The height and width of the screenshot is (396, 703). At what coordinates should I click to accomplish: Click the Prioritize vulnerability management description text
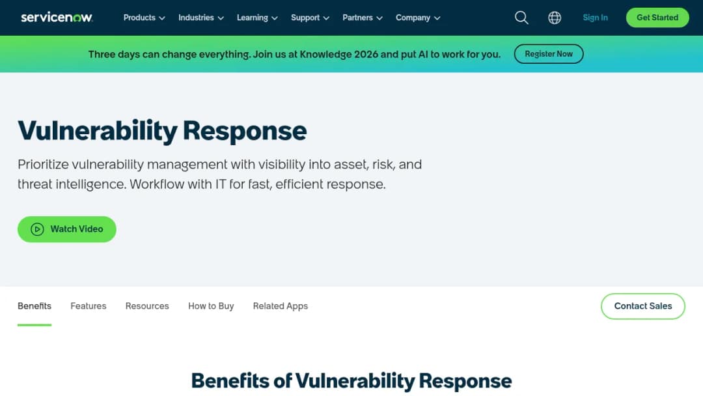[220, 174]
